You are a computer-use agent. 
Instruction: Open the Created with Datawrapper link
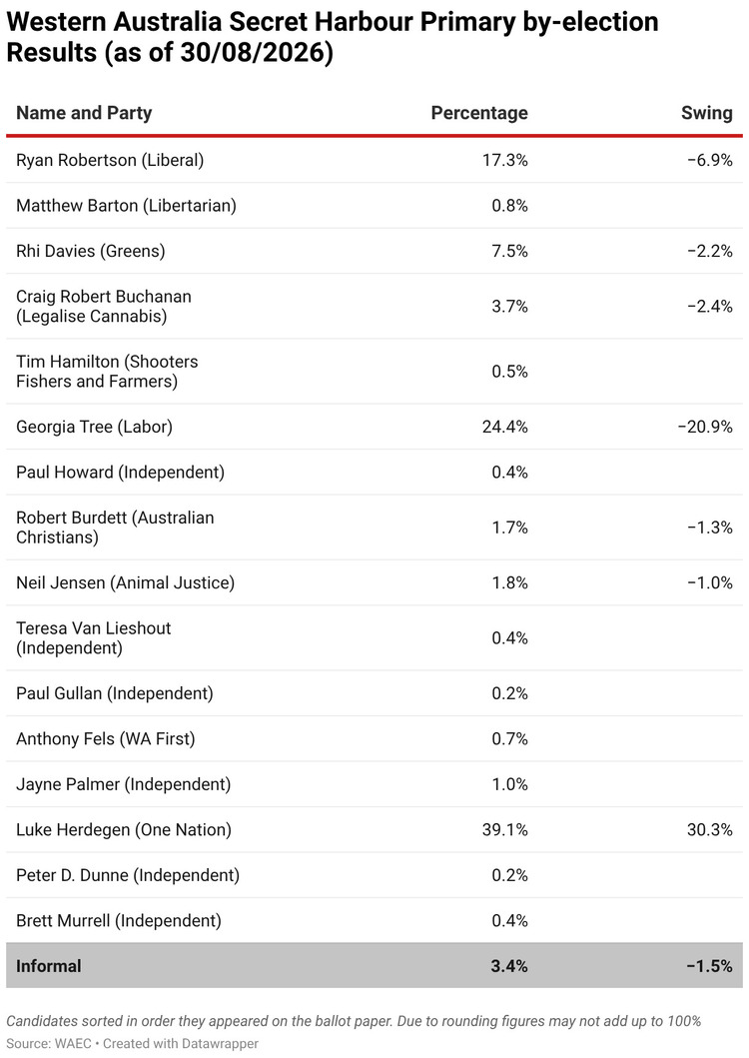(181, 1043)
